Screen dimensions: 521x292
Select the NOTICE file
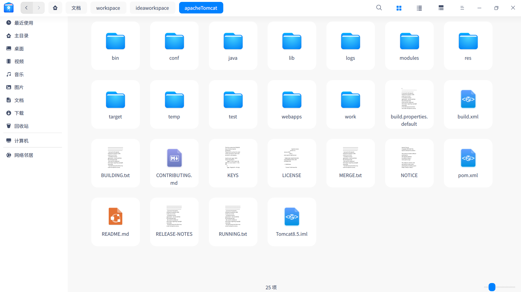(x=409, y=163)
